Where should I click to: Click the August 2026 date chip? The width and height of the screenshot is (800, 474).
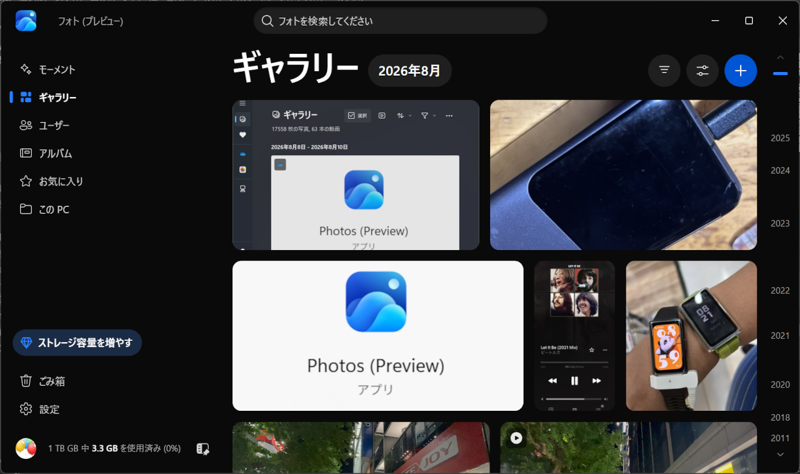tap(409, 71)
